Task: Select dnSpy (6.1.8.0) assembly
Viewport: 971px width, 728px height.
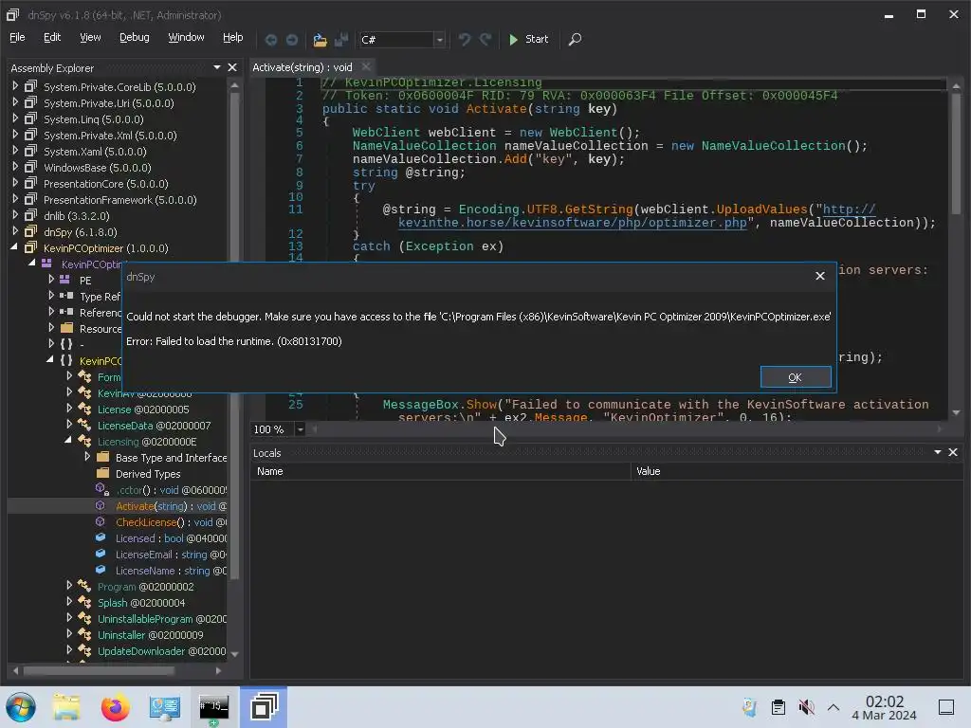Action: [80, 232]
